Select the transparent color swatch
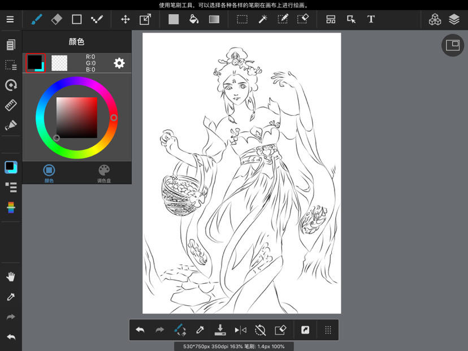 pyautogui.click(x=59, y=63)
